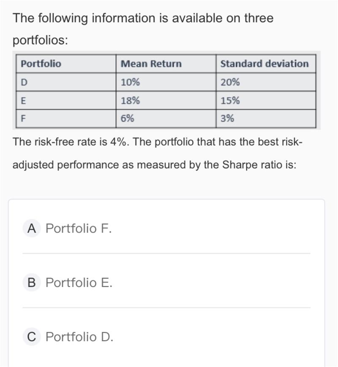Click the table cell labeled D
338x367 pixels.
tap(24, 82)
